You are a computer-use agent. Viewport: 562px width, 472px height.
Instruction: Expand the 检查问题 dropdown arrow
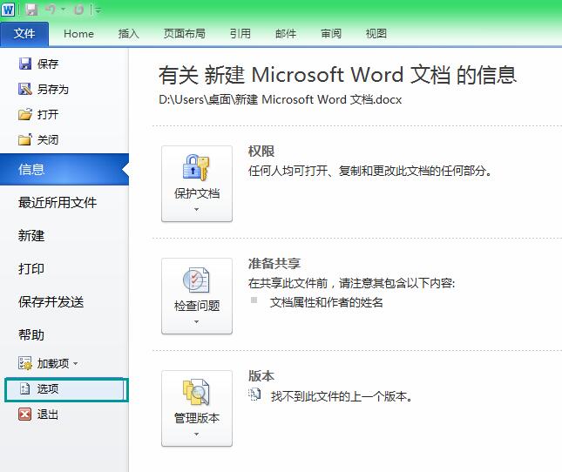pyautogui.click(x=196, y=322)
